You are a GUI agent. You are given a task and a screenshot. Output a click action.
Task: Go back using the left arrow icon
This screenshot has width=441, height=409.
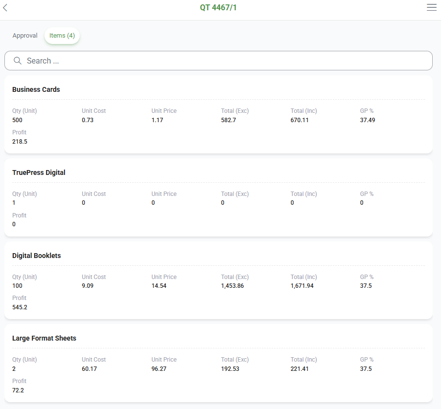click(5, 8)
